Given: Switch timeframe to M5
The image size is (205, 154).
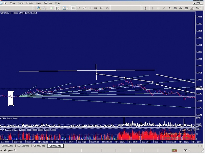Looking at the screenshot, I should (x=79, y=8).
